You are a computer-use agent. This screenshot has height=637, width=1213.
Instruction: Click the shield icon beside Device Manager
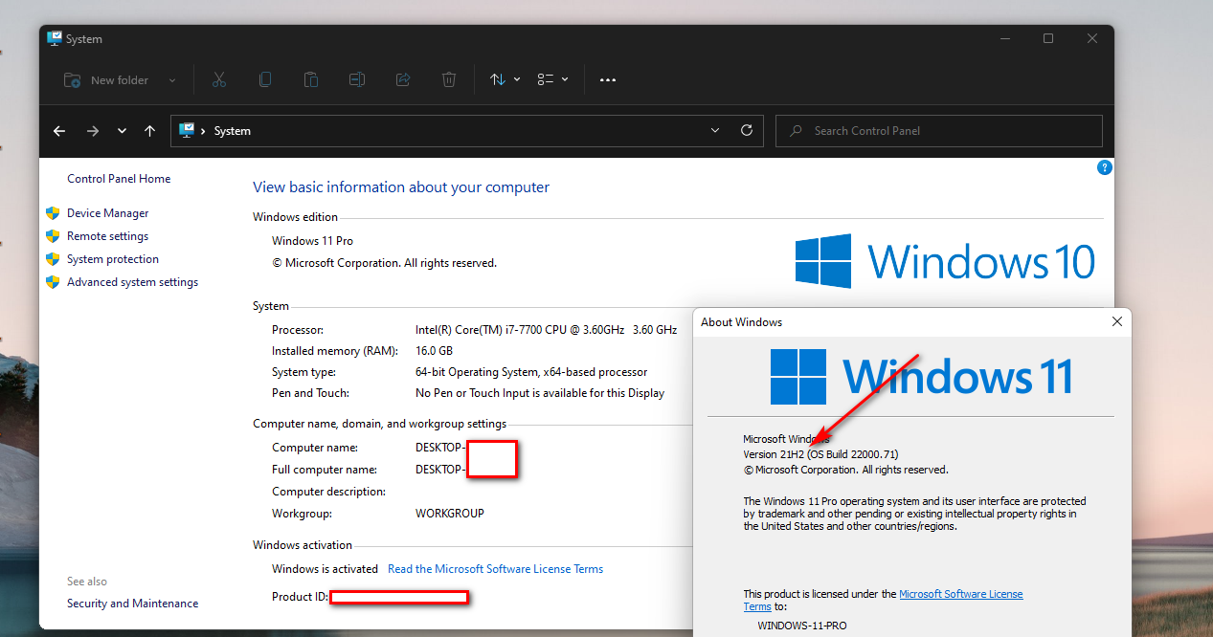pos(53,213)
